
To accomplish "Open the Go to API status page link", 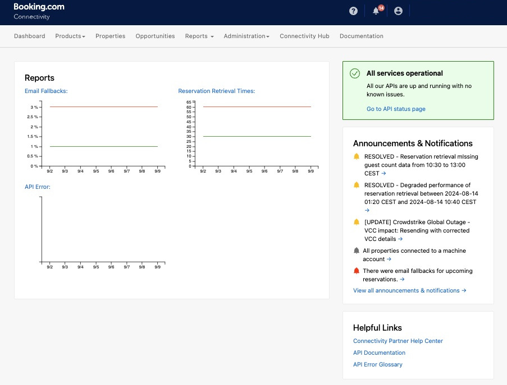I will click(x=396, y=109).
